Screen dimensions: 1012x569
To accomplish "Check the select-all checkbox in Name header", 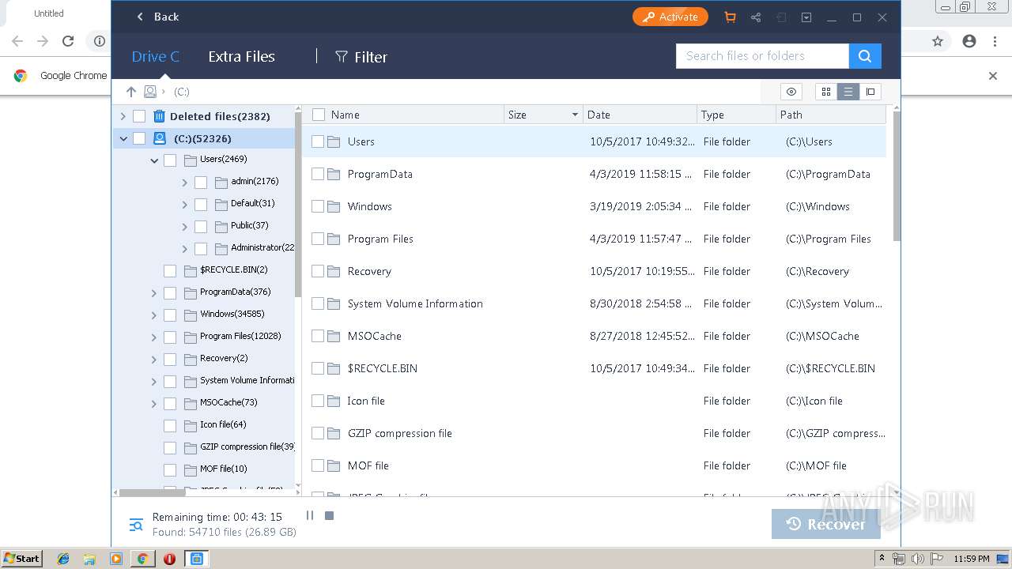I will click(x=319, y=115).
